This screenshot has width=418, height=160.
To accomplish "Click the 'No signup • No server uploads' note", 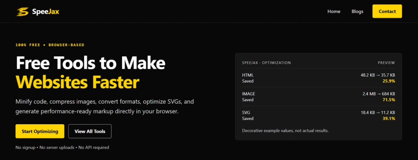I will (x=62, y=147).
